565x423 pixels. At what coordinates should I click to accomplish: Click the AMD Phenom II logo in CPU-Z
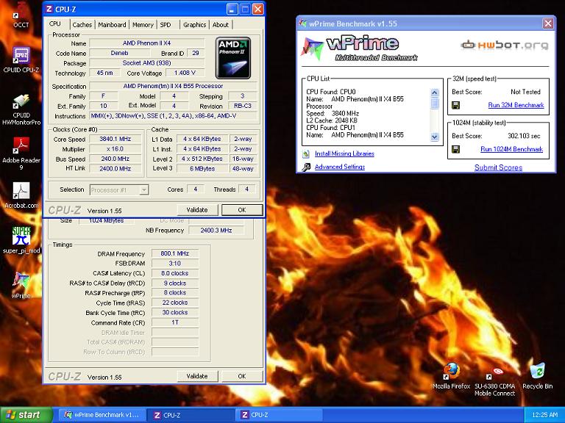[x=232, y=58]
